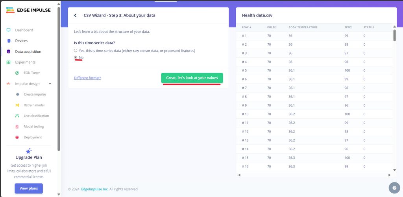This screenshot has height=197, width=403.
Task: Click the Devices chip icon
Action: click(9, 41)
